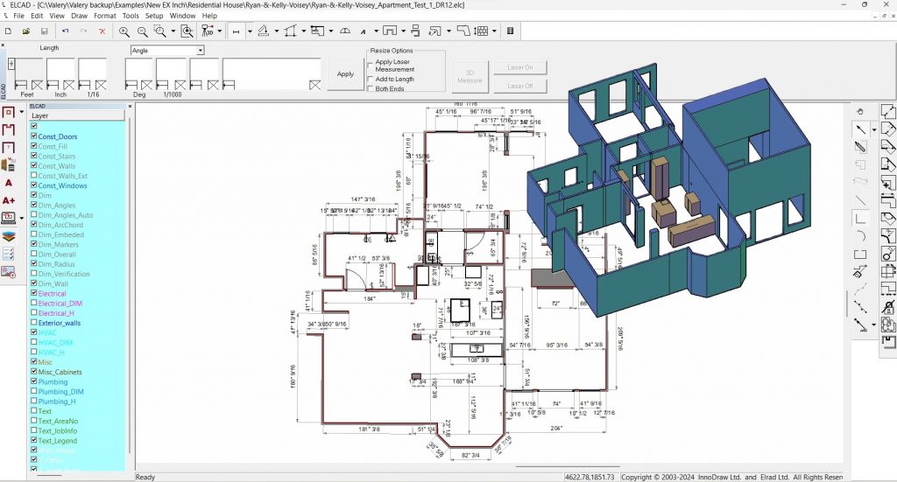Click the red X delete icon
The width and height of the screenshot is (897, 482).
pyautogui.click(x=102, y=31)
